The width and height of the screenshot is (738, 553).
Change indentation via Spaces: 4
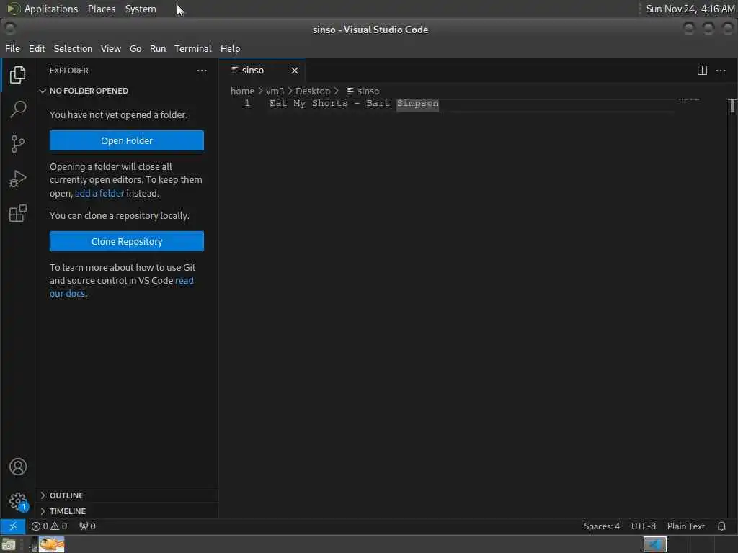[602, 526]
